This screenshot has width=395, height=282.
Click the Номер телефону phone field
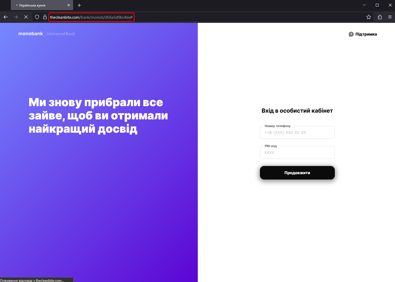pyautogui.click(x=297, y=132)
